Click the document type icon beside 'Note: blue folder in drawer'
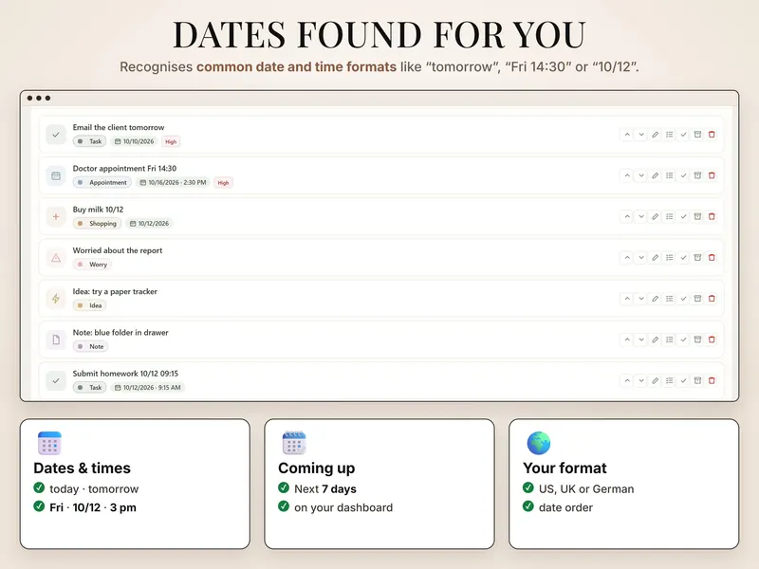The image size is (759, 569). tap(56, 340)
